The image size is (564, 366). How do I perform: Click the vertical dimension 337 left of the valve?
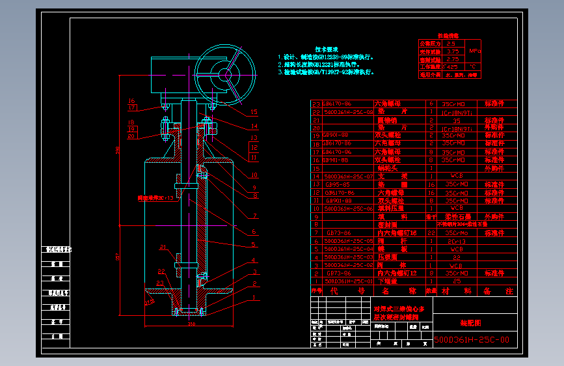pyautogui.click(x=117, y=257)
